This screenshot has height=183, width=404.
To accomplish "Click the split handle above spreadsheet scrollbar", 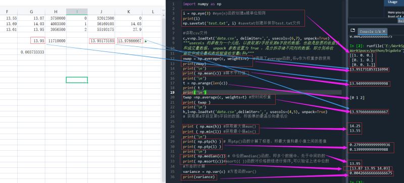I will tap(163, 11).
